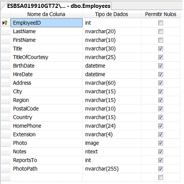The height and width of the screenshot is (184, 184).
Task: Toggle null checkbox for PhotoPath
Action: (161, 169)
